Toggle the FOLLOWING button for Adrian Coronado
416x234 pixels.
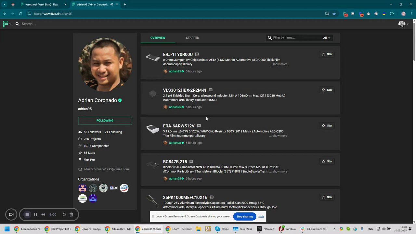[105, 121]
